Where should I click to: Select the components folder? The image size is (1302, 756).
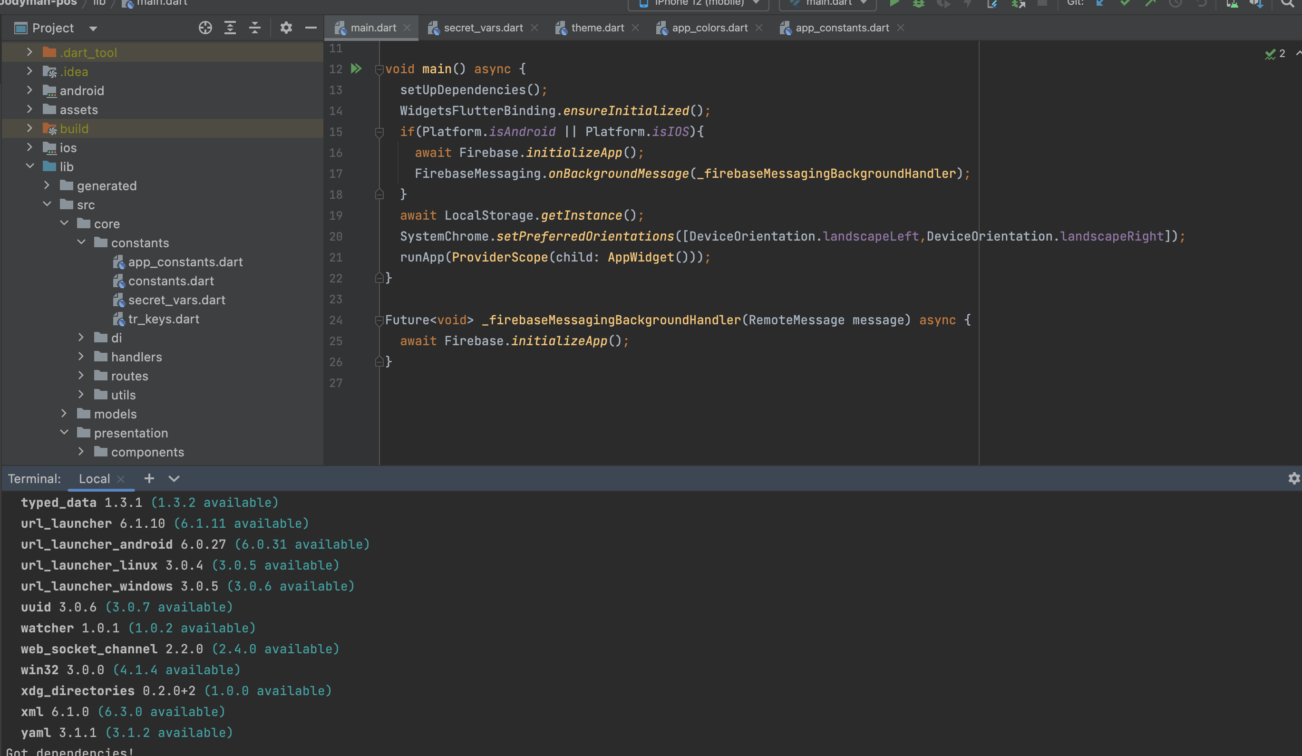pos(147,452)
